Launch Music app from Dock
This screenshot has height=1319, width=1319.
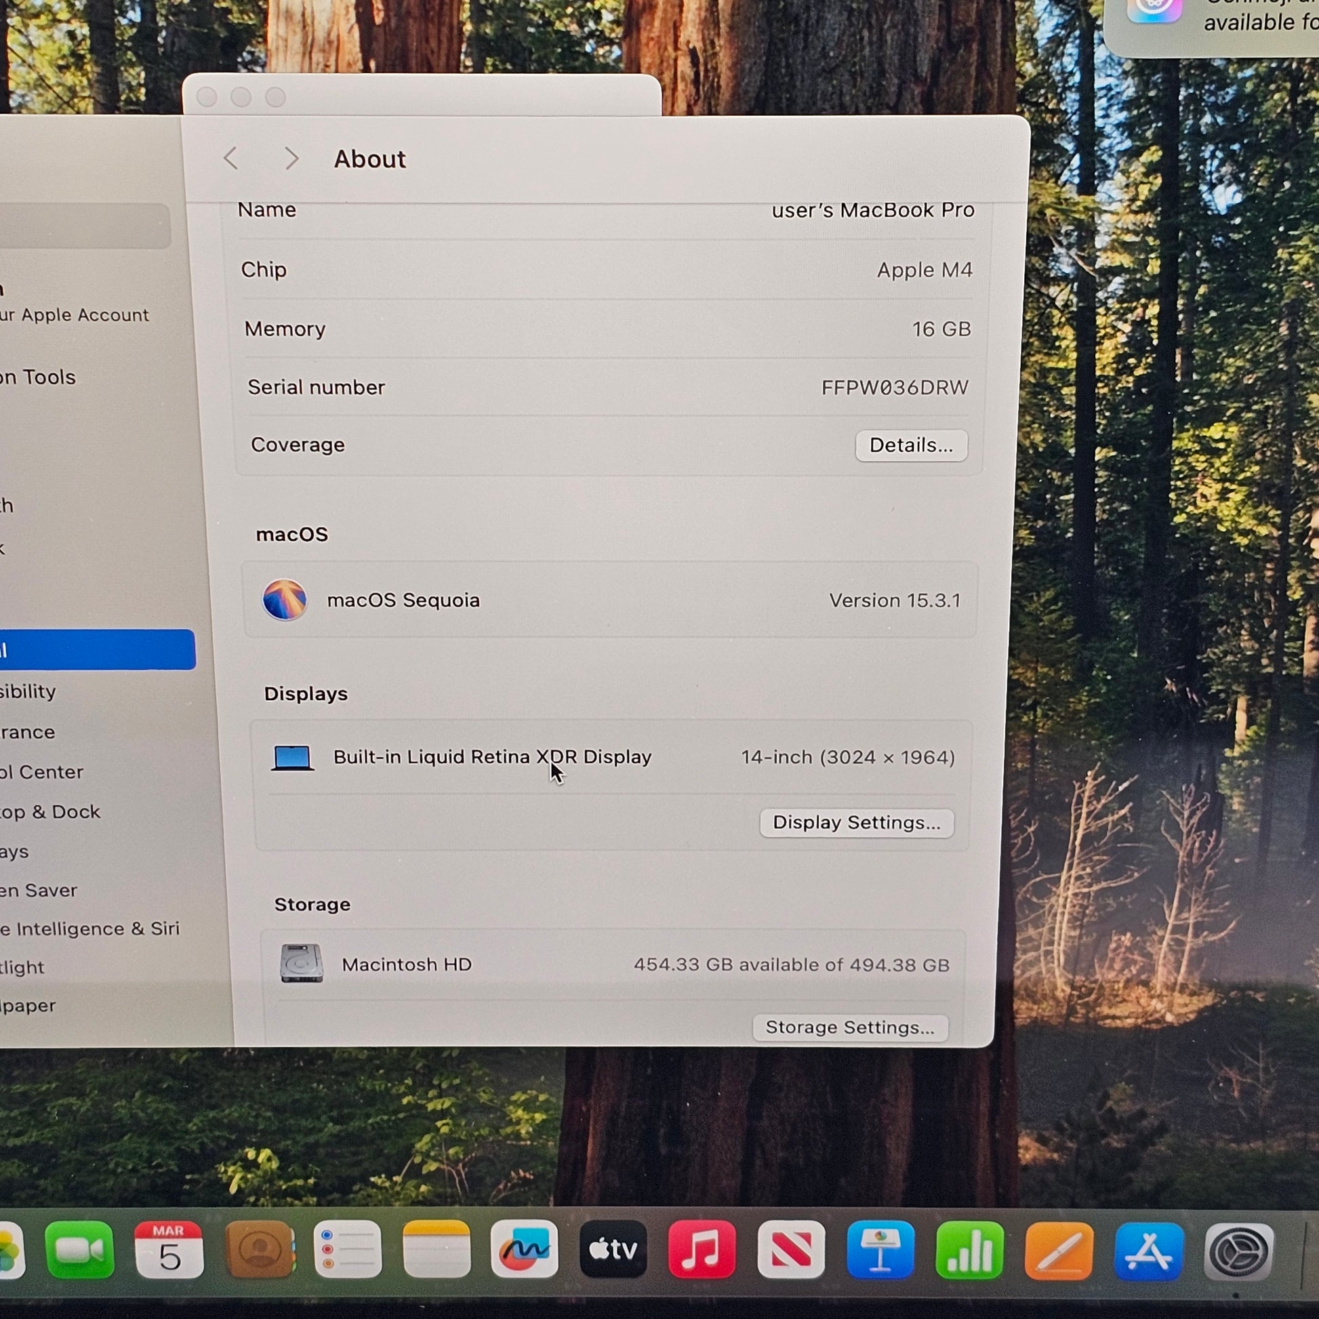click(702, 1250)
